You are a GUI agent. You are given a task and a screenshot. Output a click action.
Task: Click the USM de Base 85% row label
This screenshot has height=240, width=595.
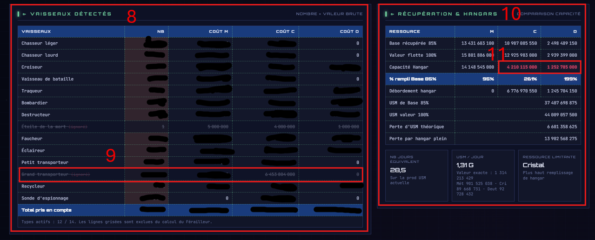tap(409, 103)
